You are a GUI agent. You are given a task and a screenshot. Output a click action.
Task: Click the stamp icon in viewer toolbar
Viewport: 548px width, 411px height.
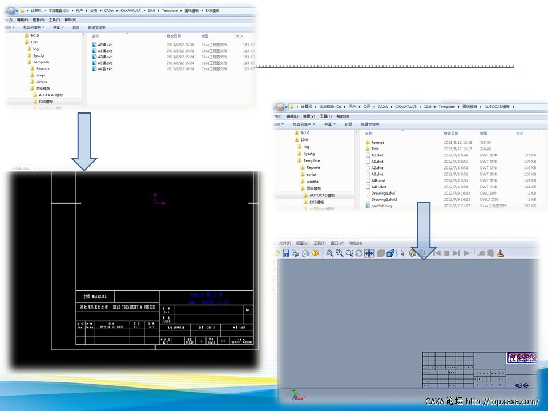click(x=500, y=253)
